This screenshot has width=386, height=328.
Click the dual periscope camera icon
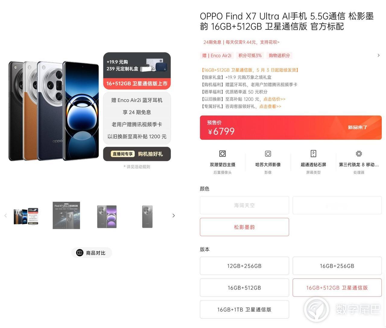[x=223, y=153]
